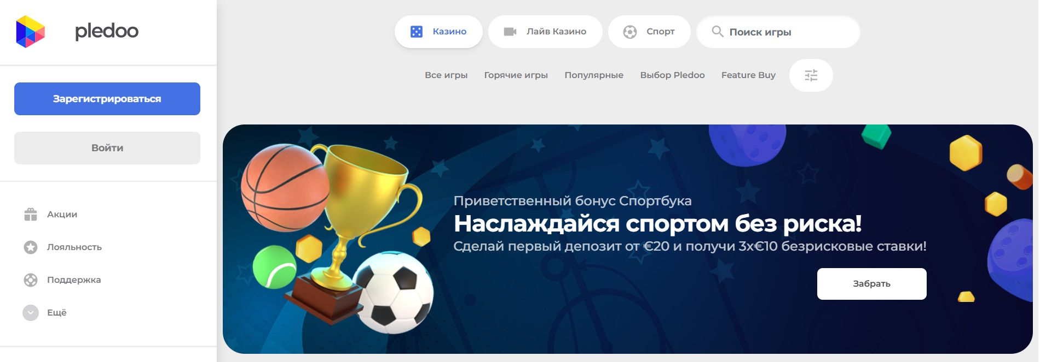
Task: Click the pledoo wordmark text
Action: [107, 31]
